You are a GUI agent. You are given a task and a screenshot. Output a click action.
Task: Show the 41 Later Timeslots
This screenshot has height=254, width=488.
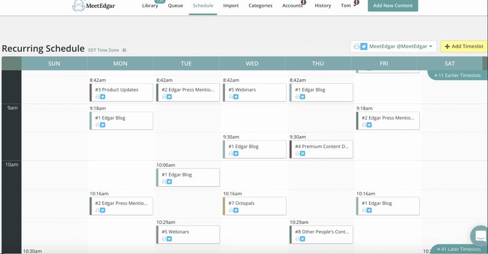click(459, 249)
